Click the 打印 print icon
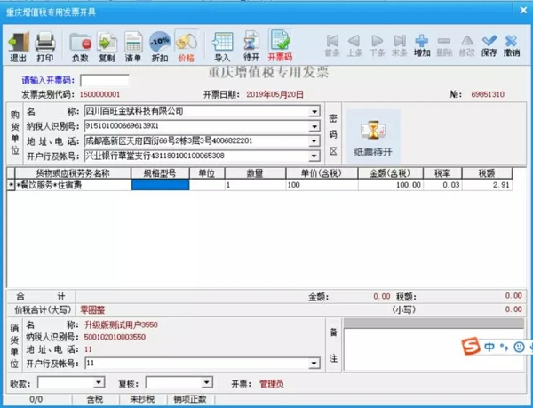 pos(45,44)
